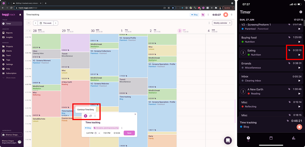Go to the next week arrow
Image resolution: width=305 pixels, height=147 pixels.
pos(56,23)
